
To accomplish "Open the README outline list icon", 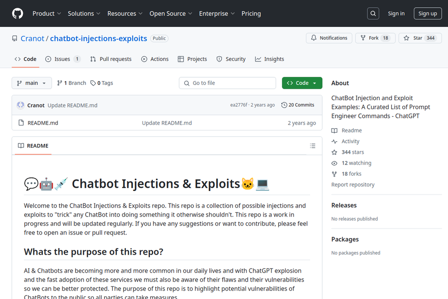I will pyautogui.click(x=313, y=146).
